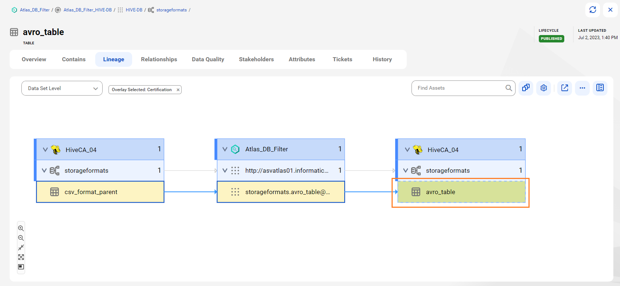The image size is (620, 286).
Task: Collapse the left storageformats chevron
Action: 44,170
